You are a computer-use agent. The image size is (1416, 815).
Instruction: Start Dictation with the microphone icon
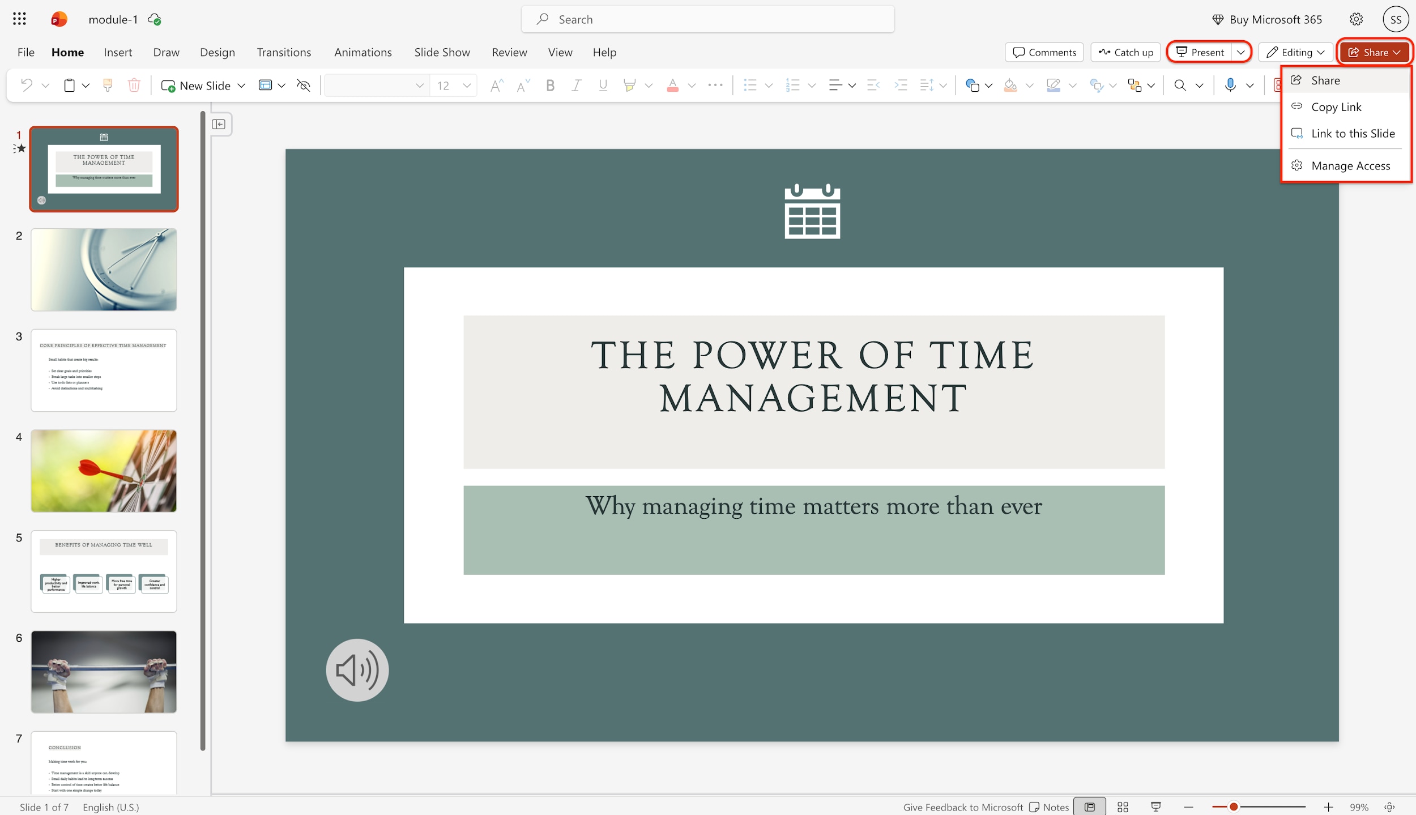point(1230,85)
